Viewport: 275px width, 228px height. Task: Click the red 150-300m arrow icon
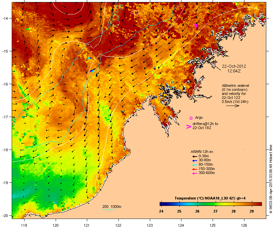point(195,169)
